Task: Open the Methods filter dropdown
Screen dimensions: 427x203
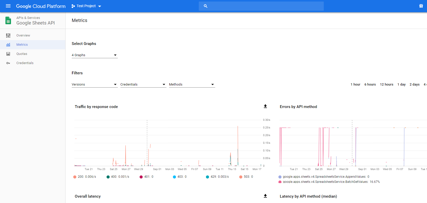Action: click(x=192, y=85)
